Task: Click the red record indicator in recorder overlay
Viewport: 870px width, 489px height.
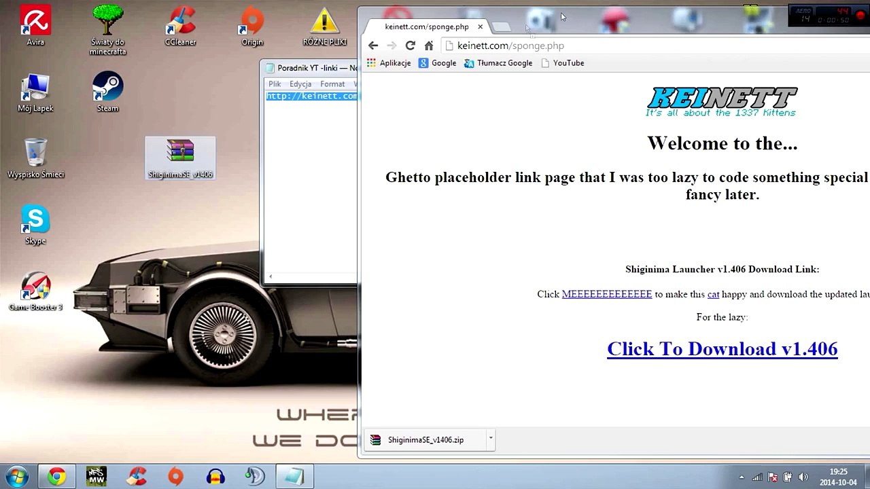Action: 860,16
